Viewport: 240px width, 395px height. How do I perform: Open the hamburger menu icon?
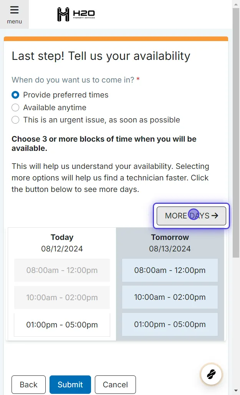pyautogui.click(x=14, y=10)
